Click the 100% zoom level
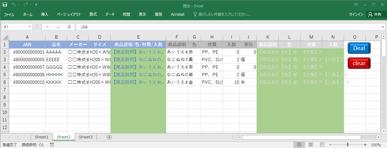This screenshot has width=387, height=148. coord(376,145)
